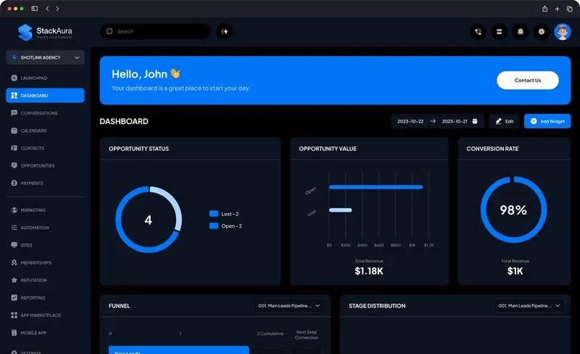Click the start date 2023-10-22

[x=410, y=121]
